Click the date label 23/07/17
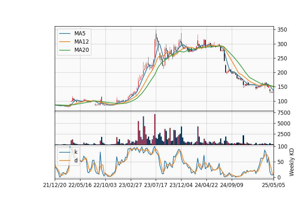Screen dimensions: 304x218 [156, 185]
